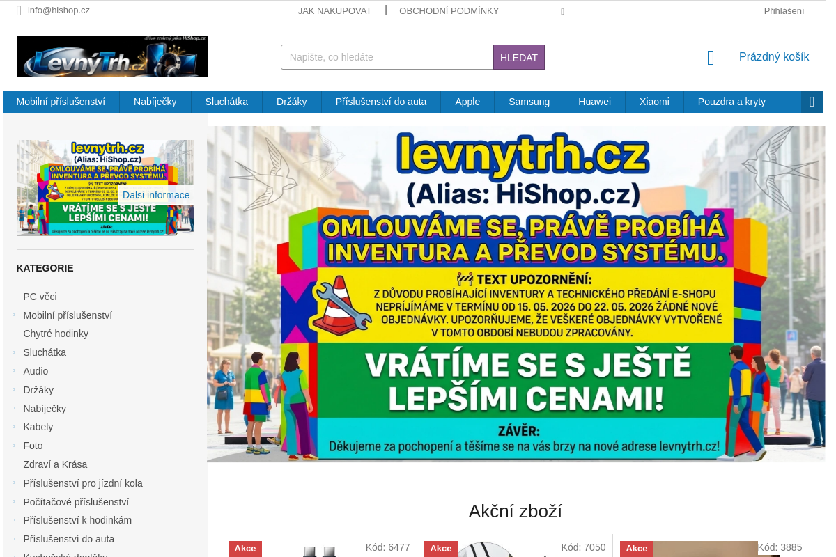Click product code text Kód: 3885
Image resolution: width=836 pixels, height=557 pixels.
[780, 547]
